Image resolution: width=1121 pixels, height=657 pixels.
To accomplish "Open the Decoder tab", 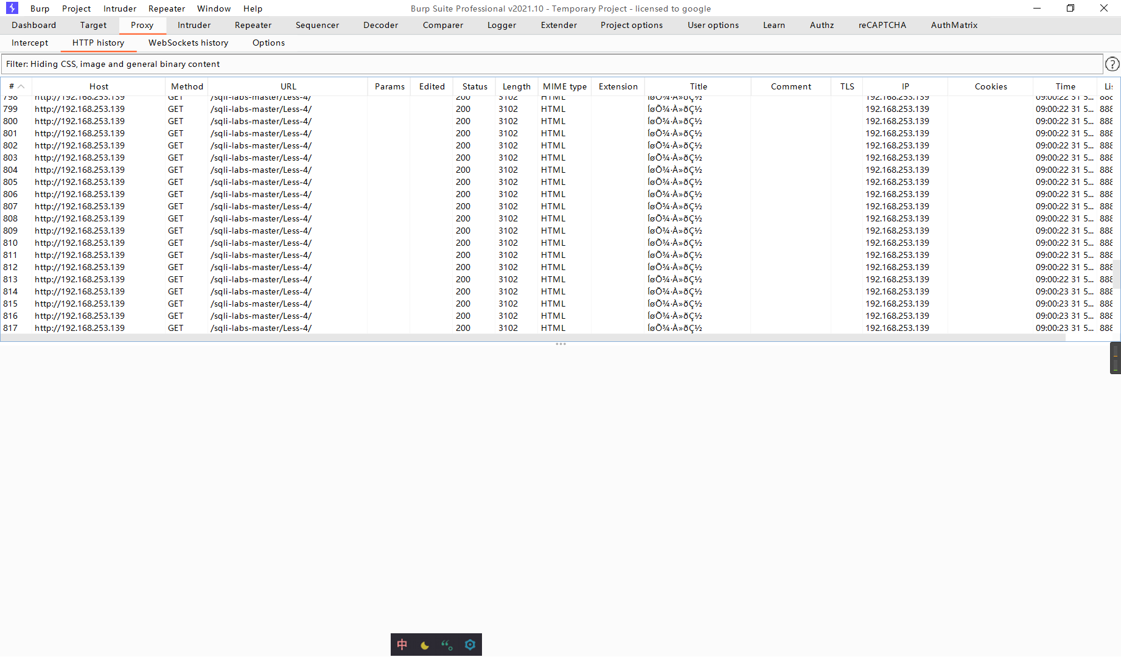I will 380,25.
